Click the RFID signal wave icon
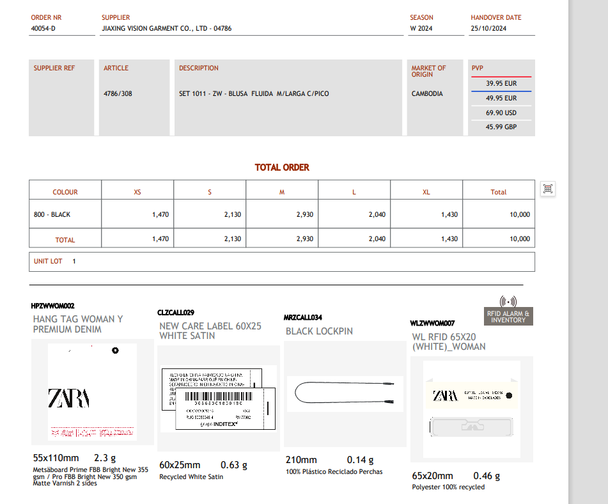Screen dimensions: 608x504 pyautogui.click(x=508, y=301)
